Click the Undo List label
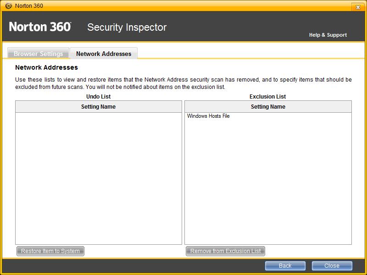367x275 pixels. click(98, 97)
